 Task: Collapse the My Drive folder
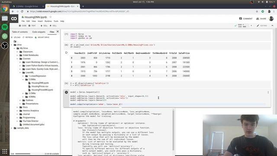(14, 48)
